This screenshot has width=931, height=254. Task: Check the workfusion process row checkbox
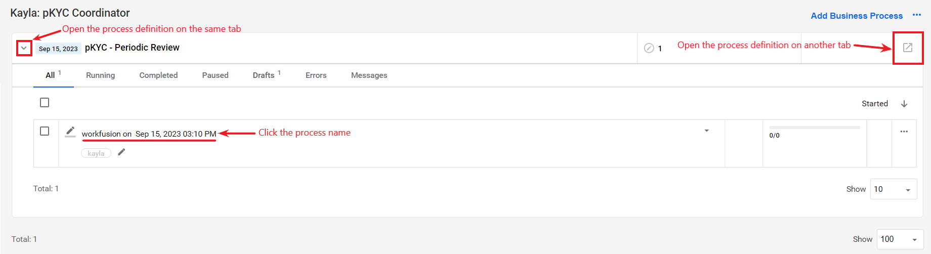click(45, 131)
